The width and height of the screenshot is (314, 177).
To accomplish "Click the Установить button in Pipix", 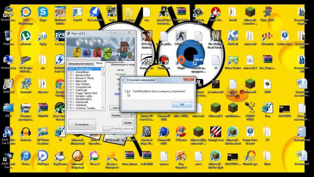I will click(x=82, y=124).
